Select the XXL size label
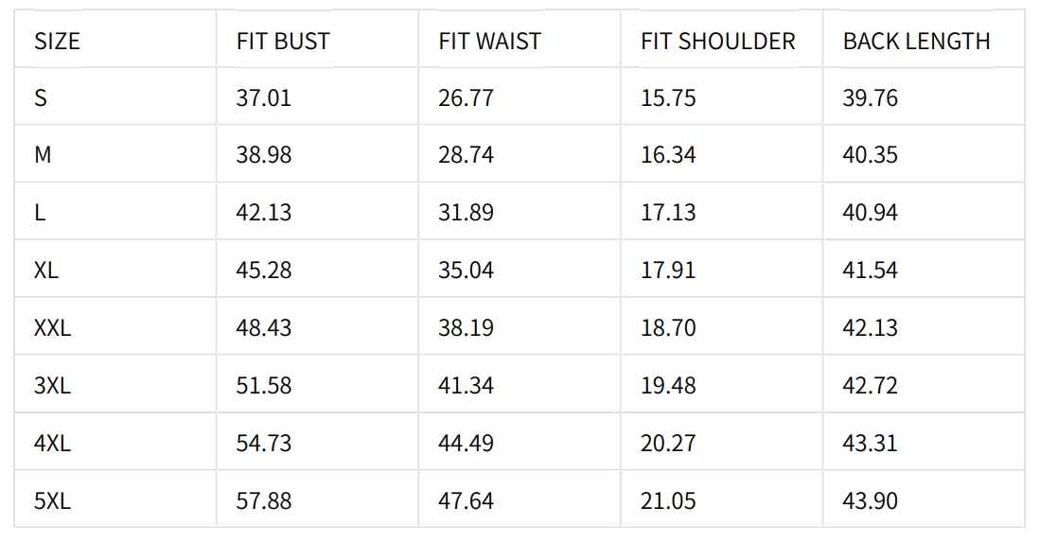 (x=52, y=328)
